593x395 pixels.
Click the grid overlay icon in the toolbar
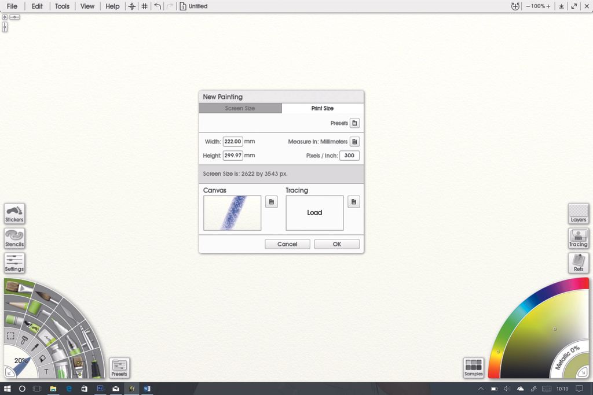pyautogui.click(x=144, y=6)
